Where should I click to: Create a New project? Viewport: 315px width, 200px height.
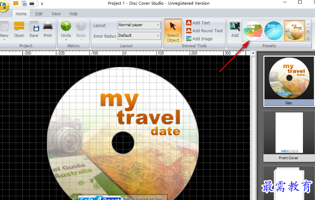4,30
